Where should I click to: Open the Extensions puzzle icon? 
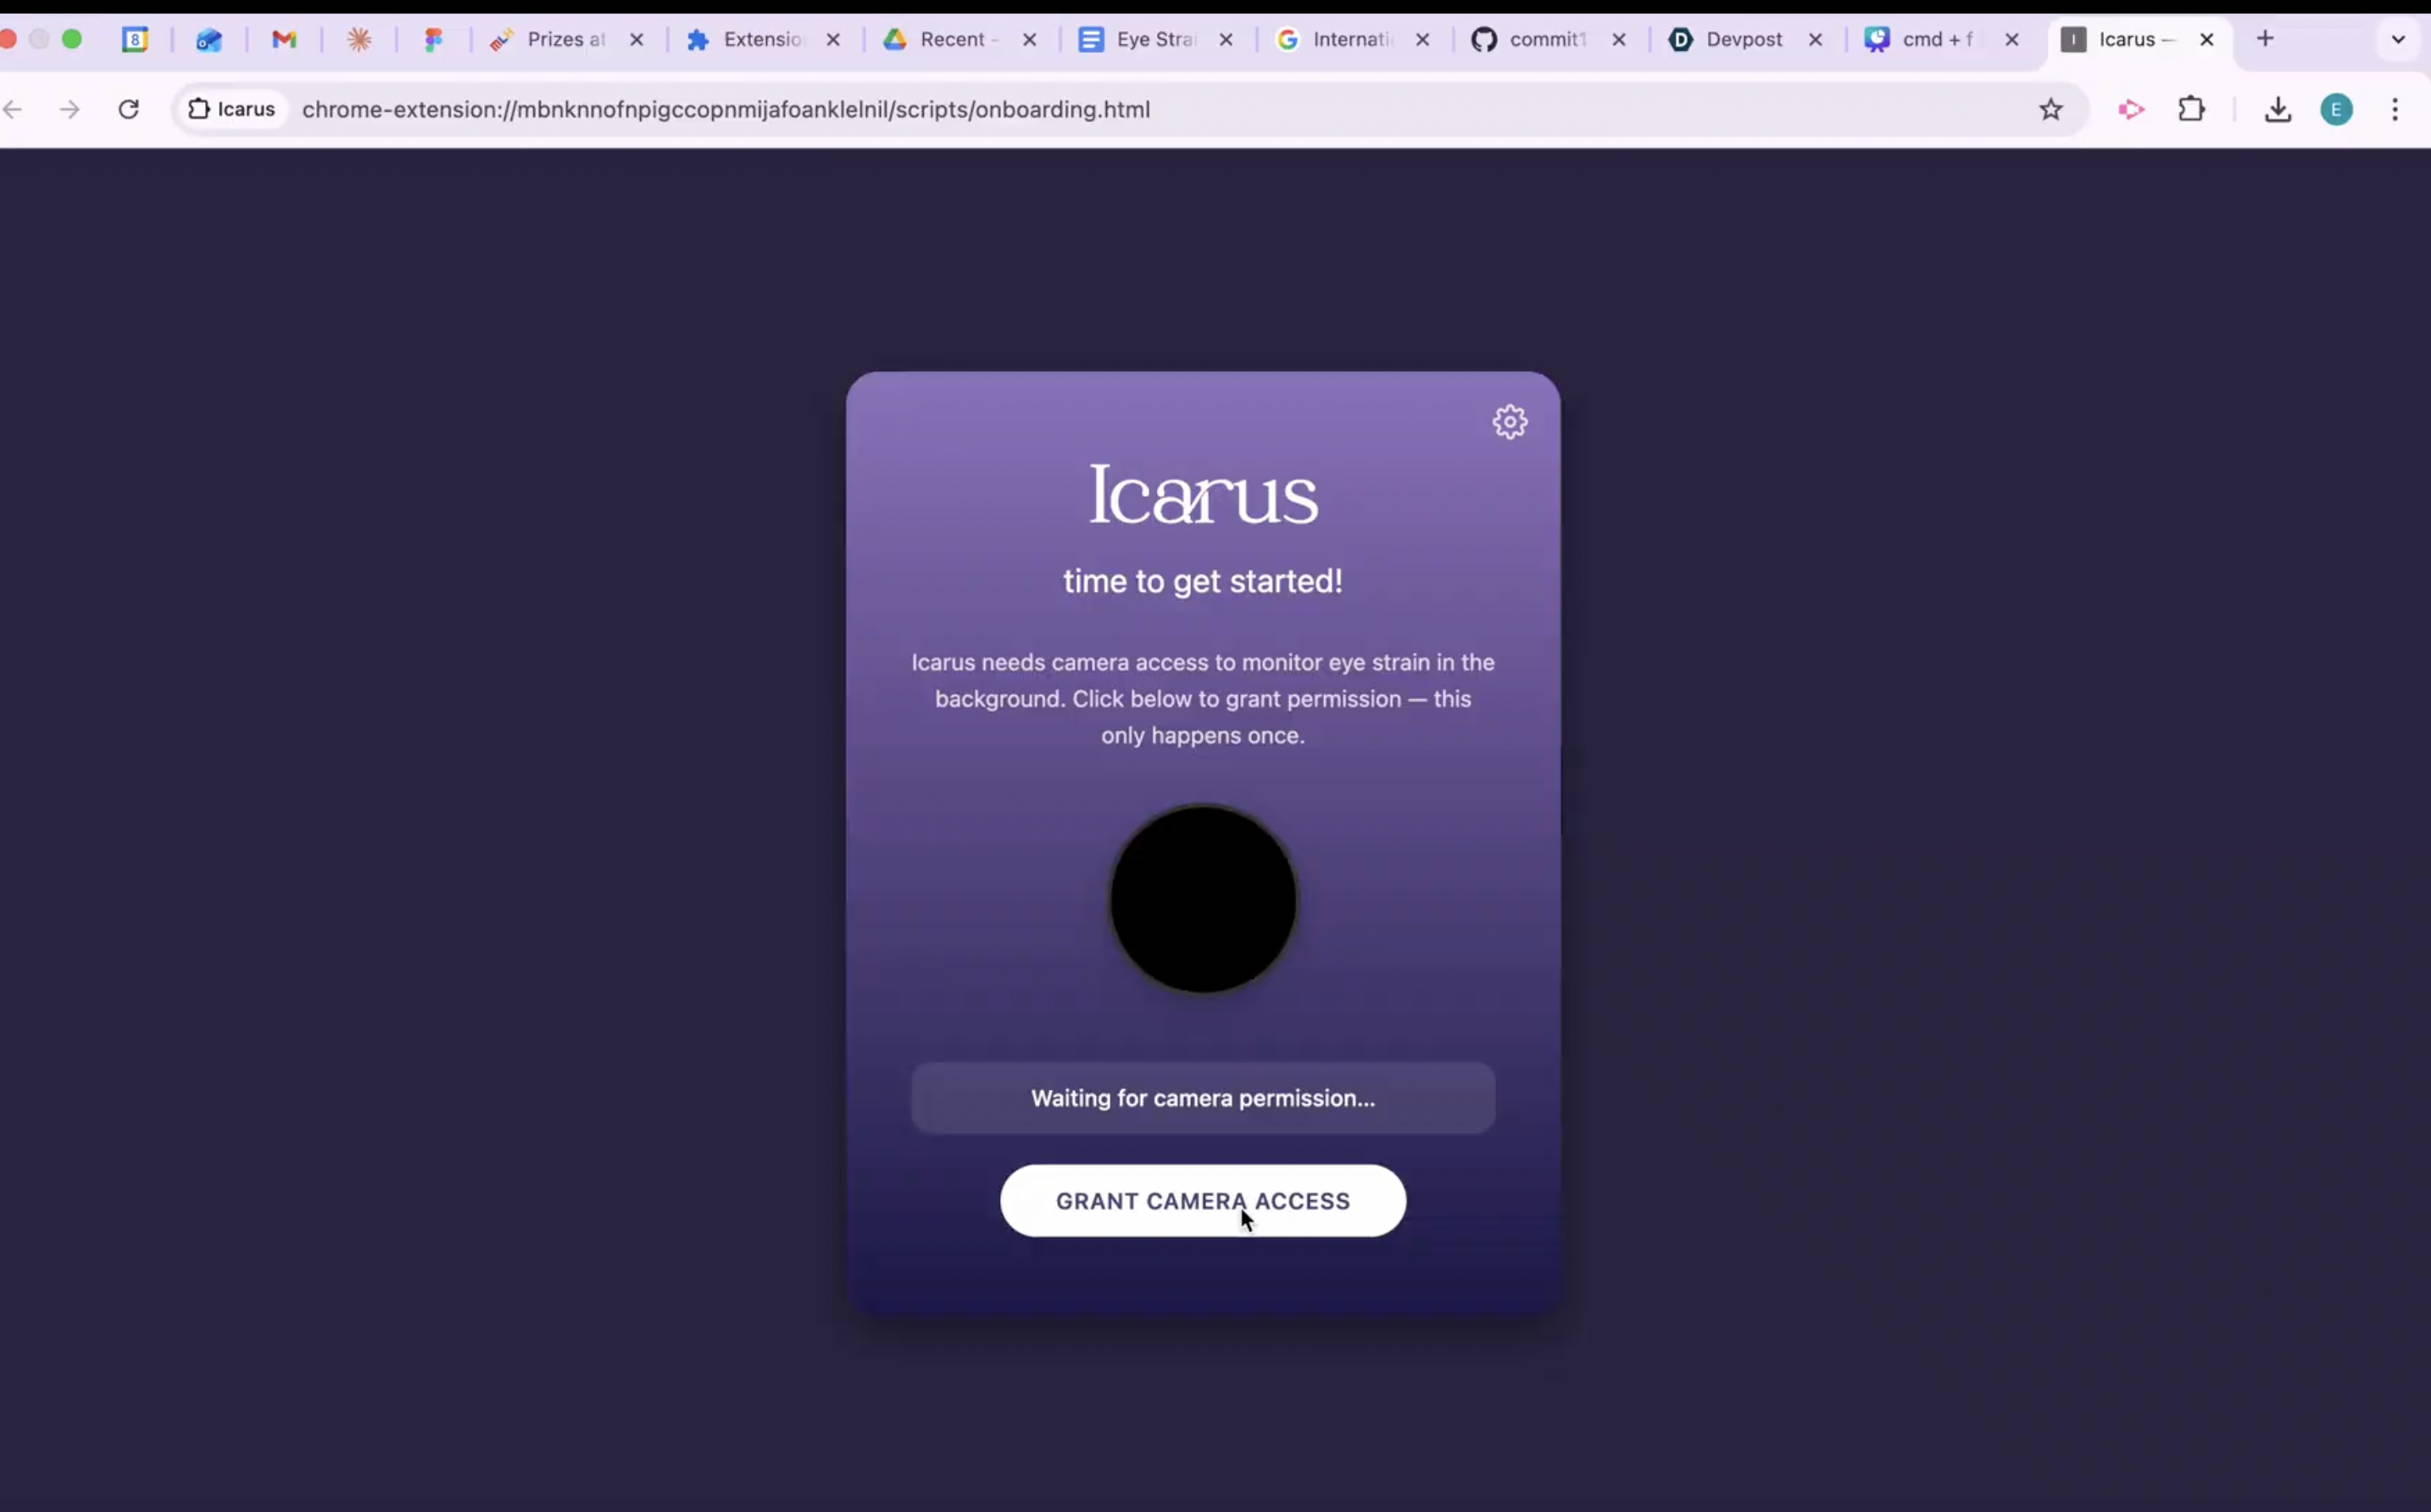point(2190,109)
